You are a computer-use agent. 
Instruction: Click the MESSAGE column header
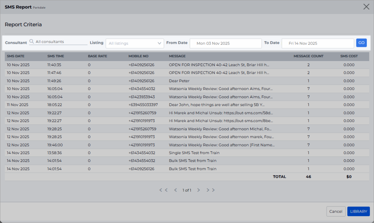click(177, 56)
